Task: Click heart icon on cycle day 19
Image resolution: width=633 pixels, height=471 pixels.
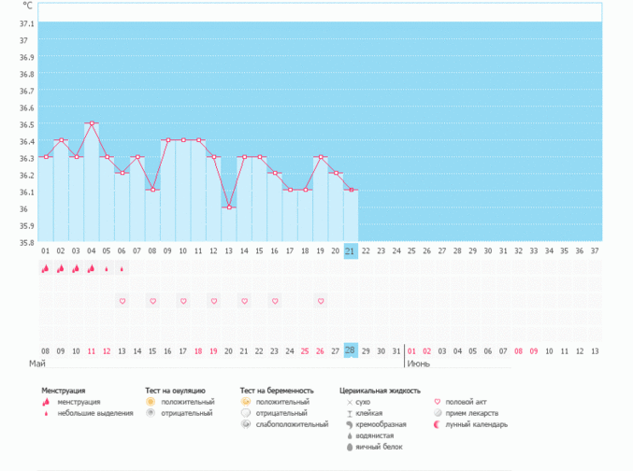Action: click(321, 301)
